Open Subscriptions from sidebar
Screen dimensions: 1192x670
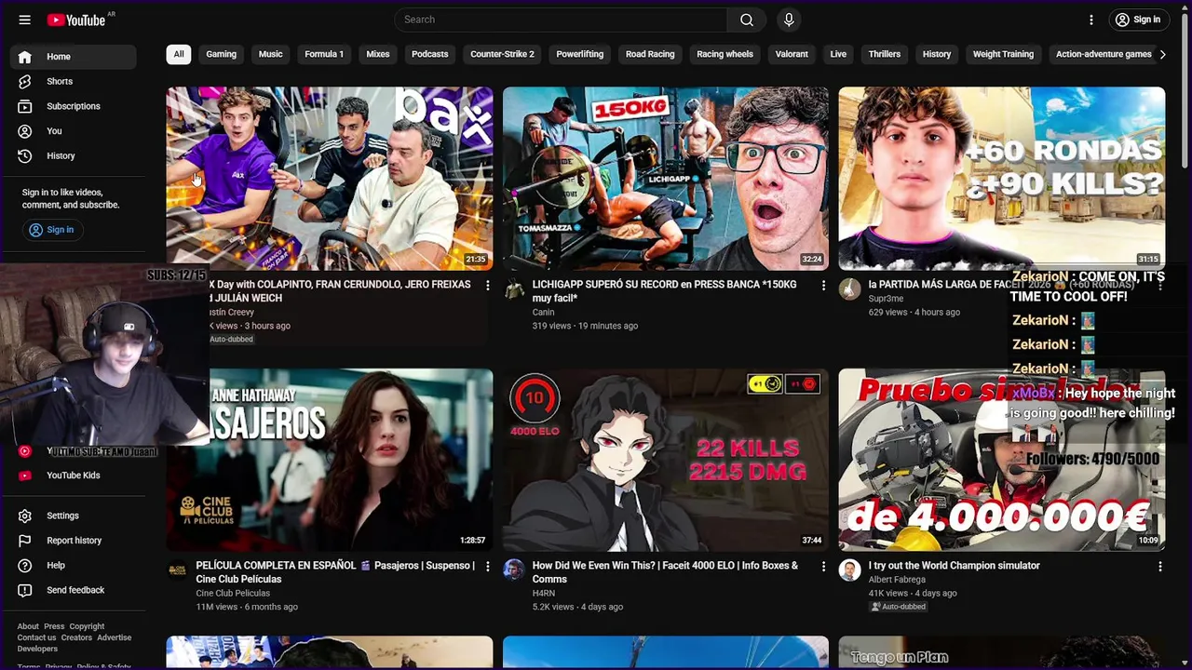pos(74,106)
